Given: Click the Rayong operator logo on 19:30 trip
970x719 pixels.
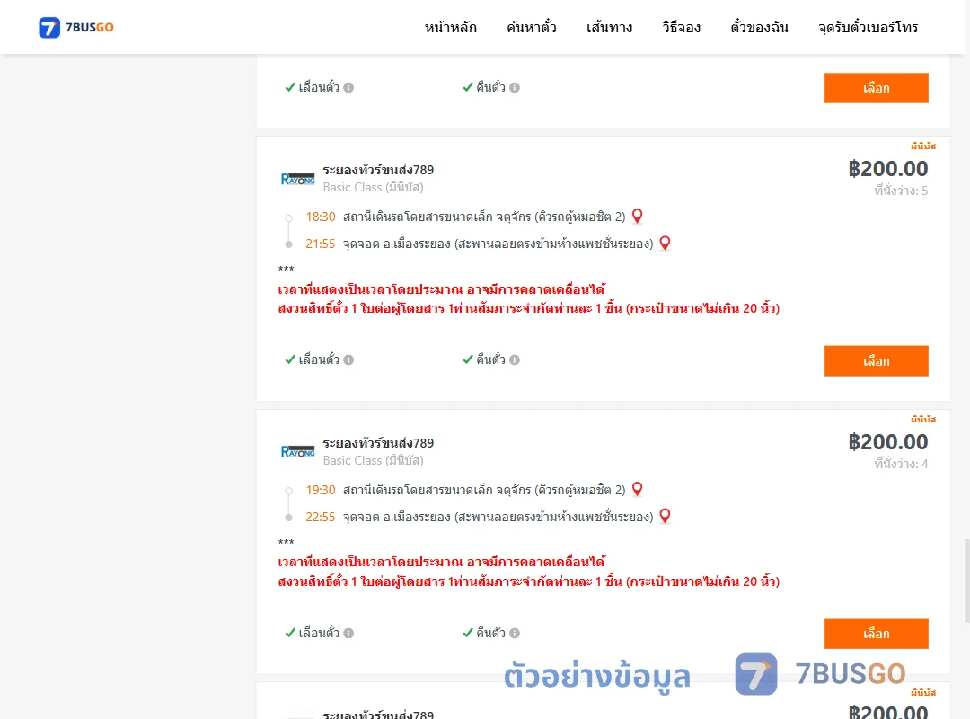Looking at the screenshot, I should (x=297, y=451).
